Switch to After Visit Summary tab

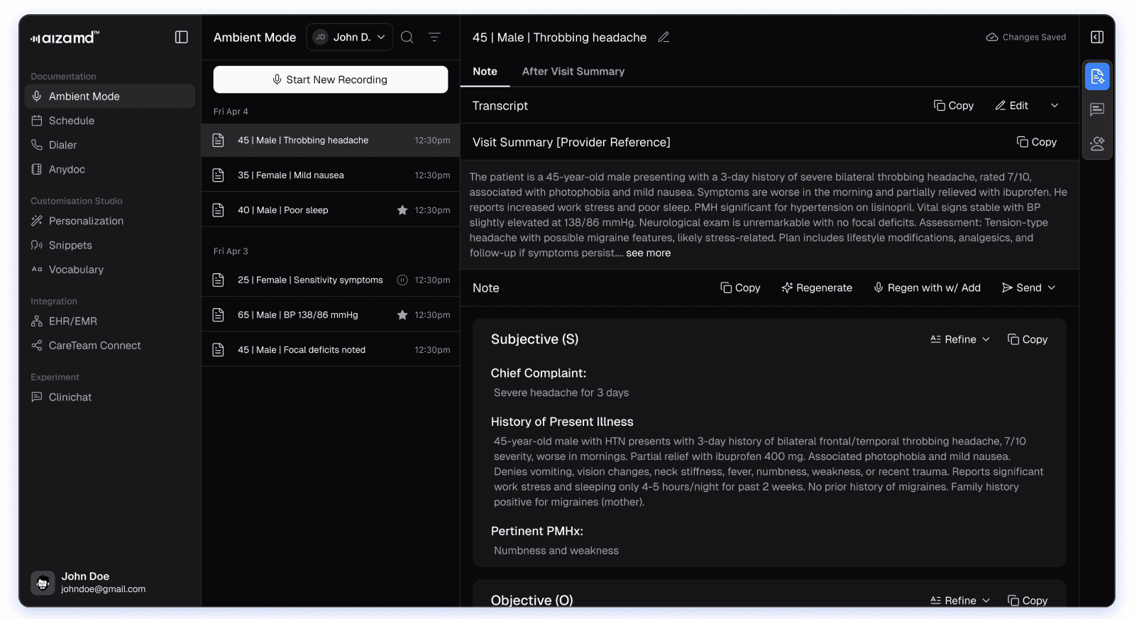pos(573,72)
